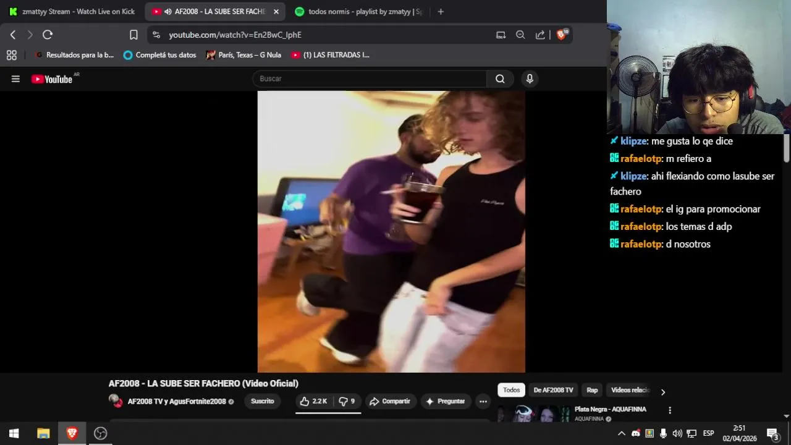Click the Preguntar ask button

(x=446, y=401)
